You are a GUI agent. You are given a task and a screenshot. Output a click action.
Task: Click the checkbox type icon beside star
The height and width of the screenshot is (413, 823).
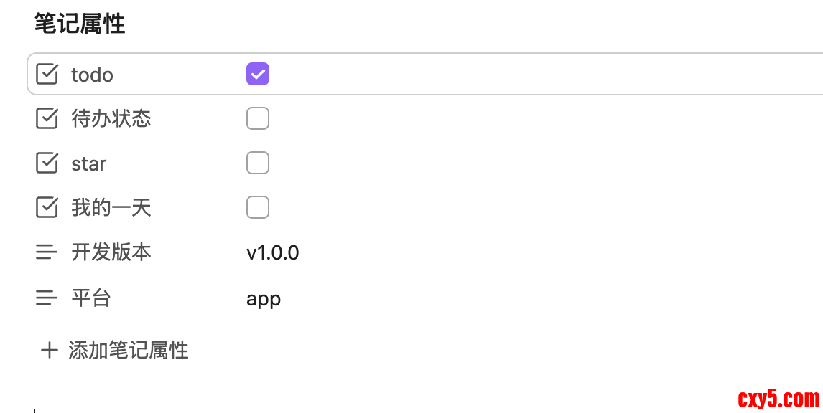coord(47,163)
